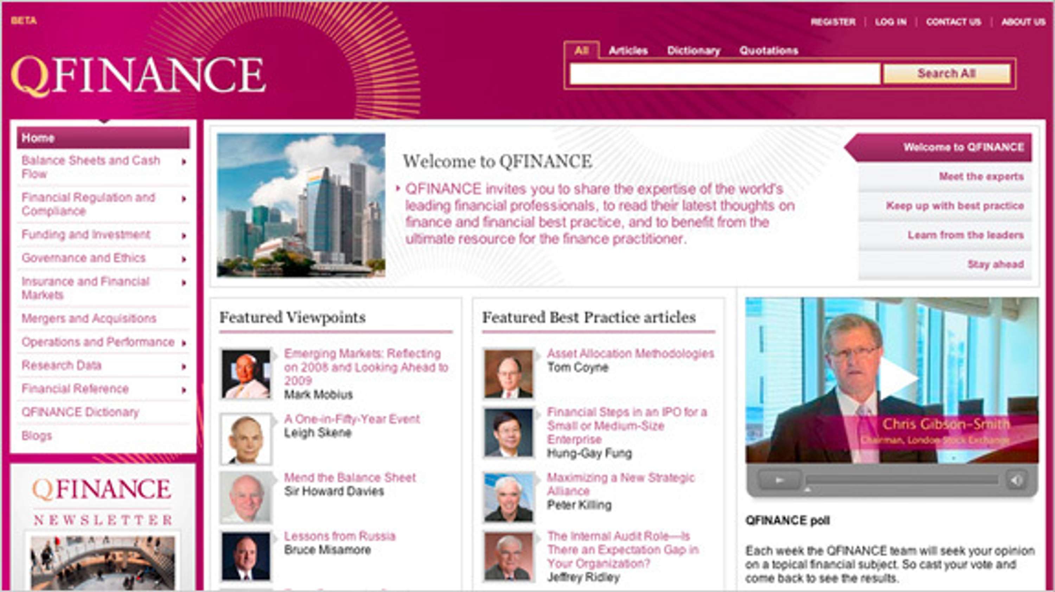Select Welcome to QFINANCE panel tab
Screen dimensions: 1055x592
[x=938, y=147]
